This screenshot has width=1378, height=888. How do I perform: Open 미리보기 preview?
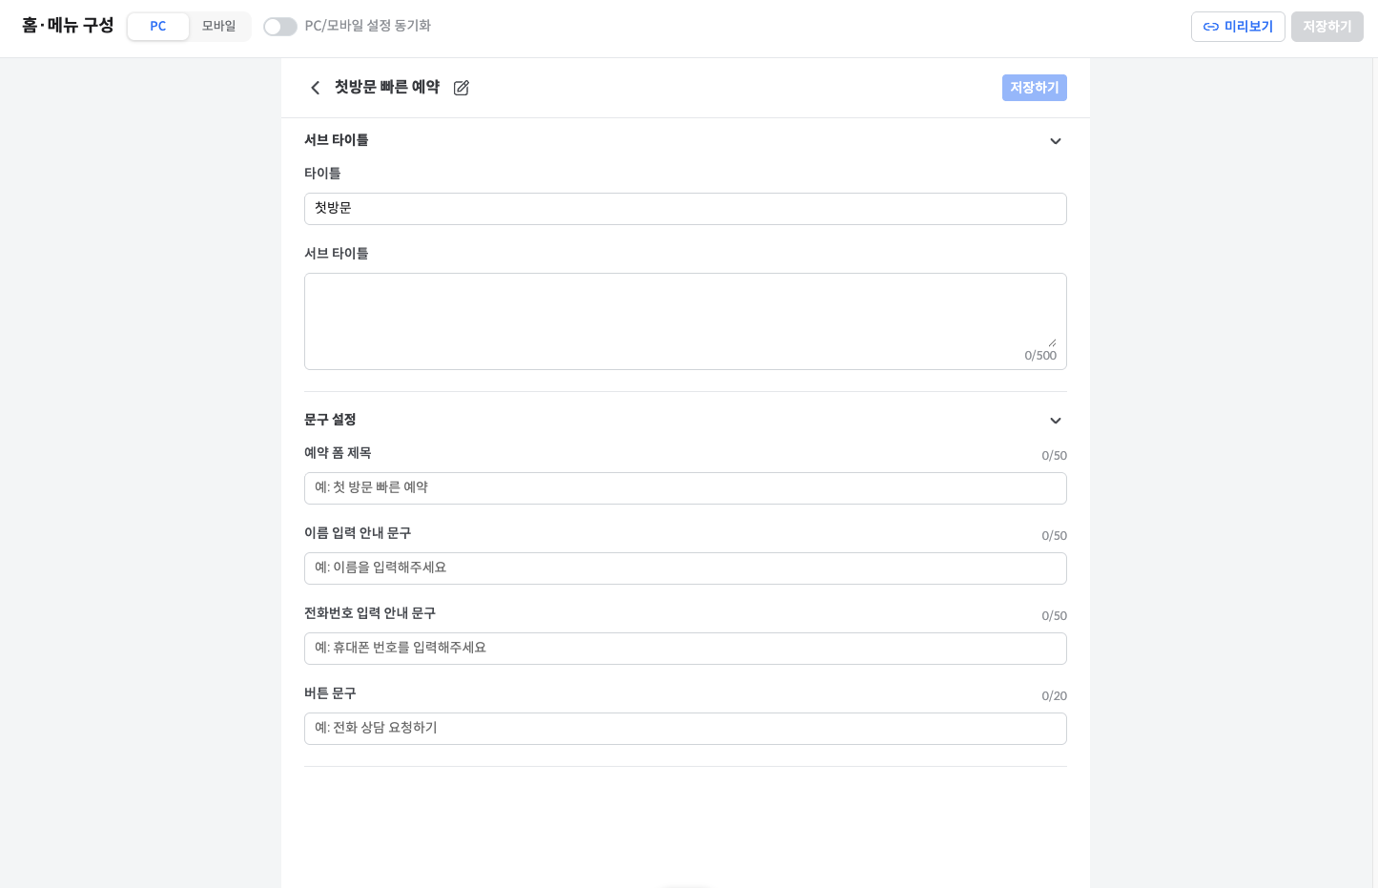pos(1238,27)
